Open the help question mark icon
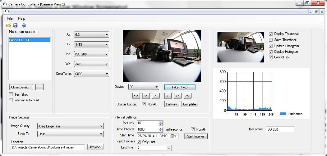The width and height of the screenshot is (327, 156). (x=24, y=26)
